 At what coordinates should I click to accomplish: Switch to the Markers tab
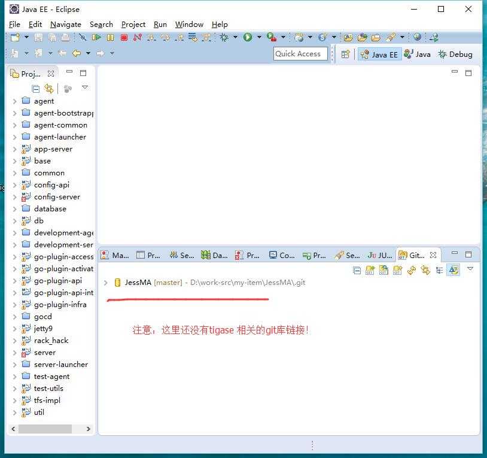pos(115,256)
